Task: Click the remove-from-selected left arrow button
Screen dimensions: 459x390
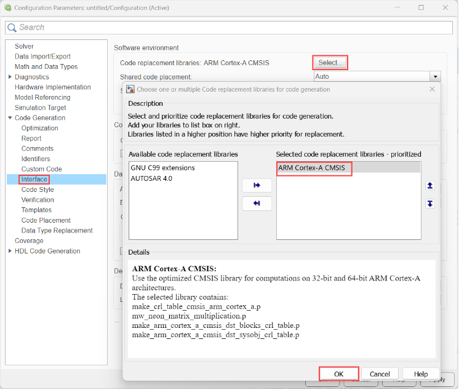Action: click(x=257, y=204)
